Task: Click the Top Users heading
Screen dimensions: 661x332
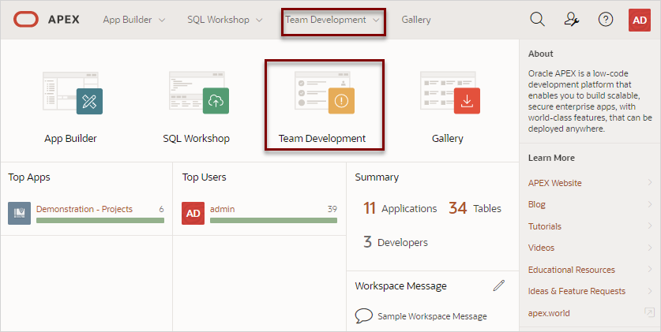Action: click(x=204, y=177)
